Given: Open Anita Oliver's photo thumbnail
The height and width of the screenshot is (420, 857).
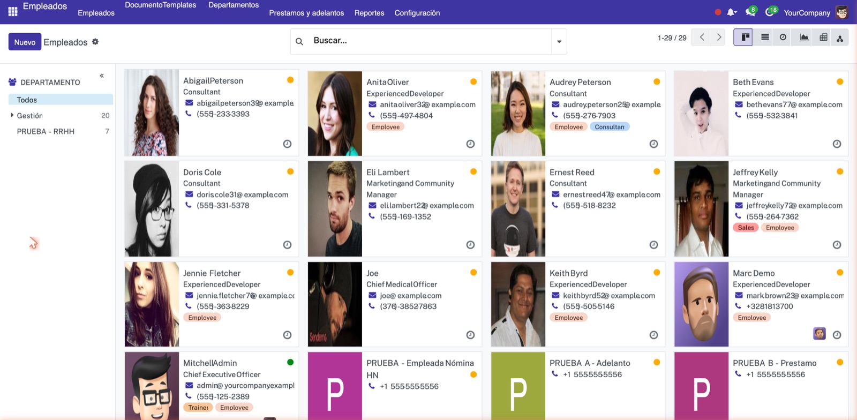Looking at the screenshot, I should click(335, 113).
